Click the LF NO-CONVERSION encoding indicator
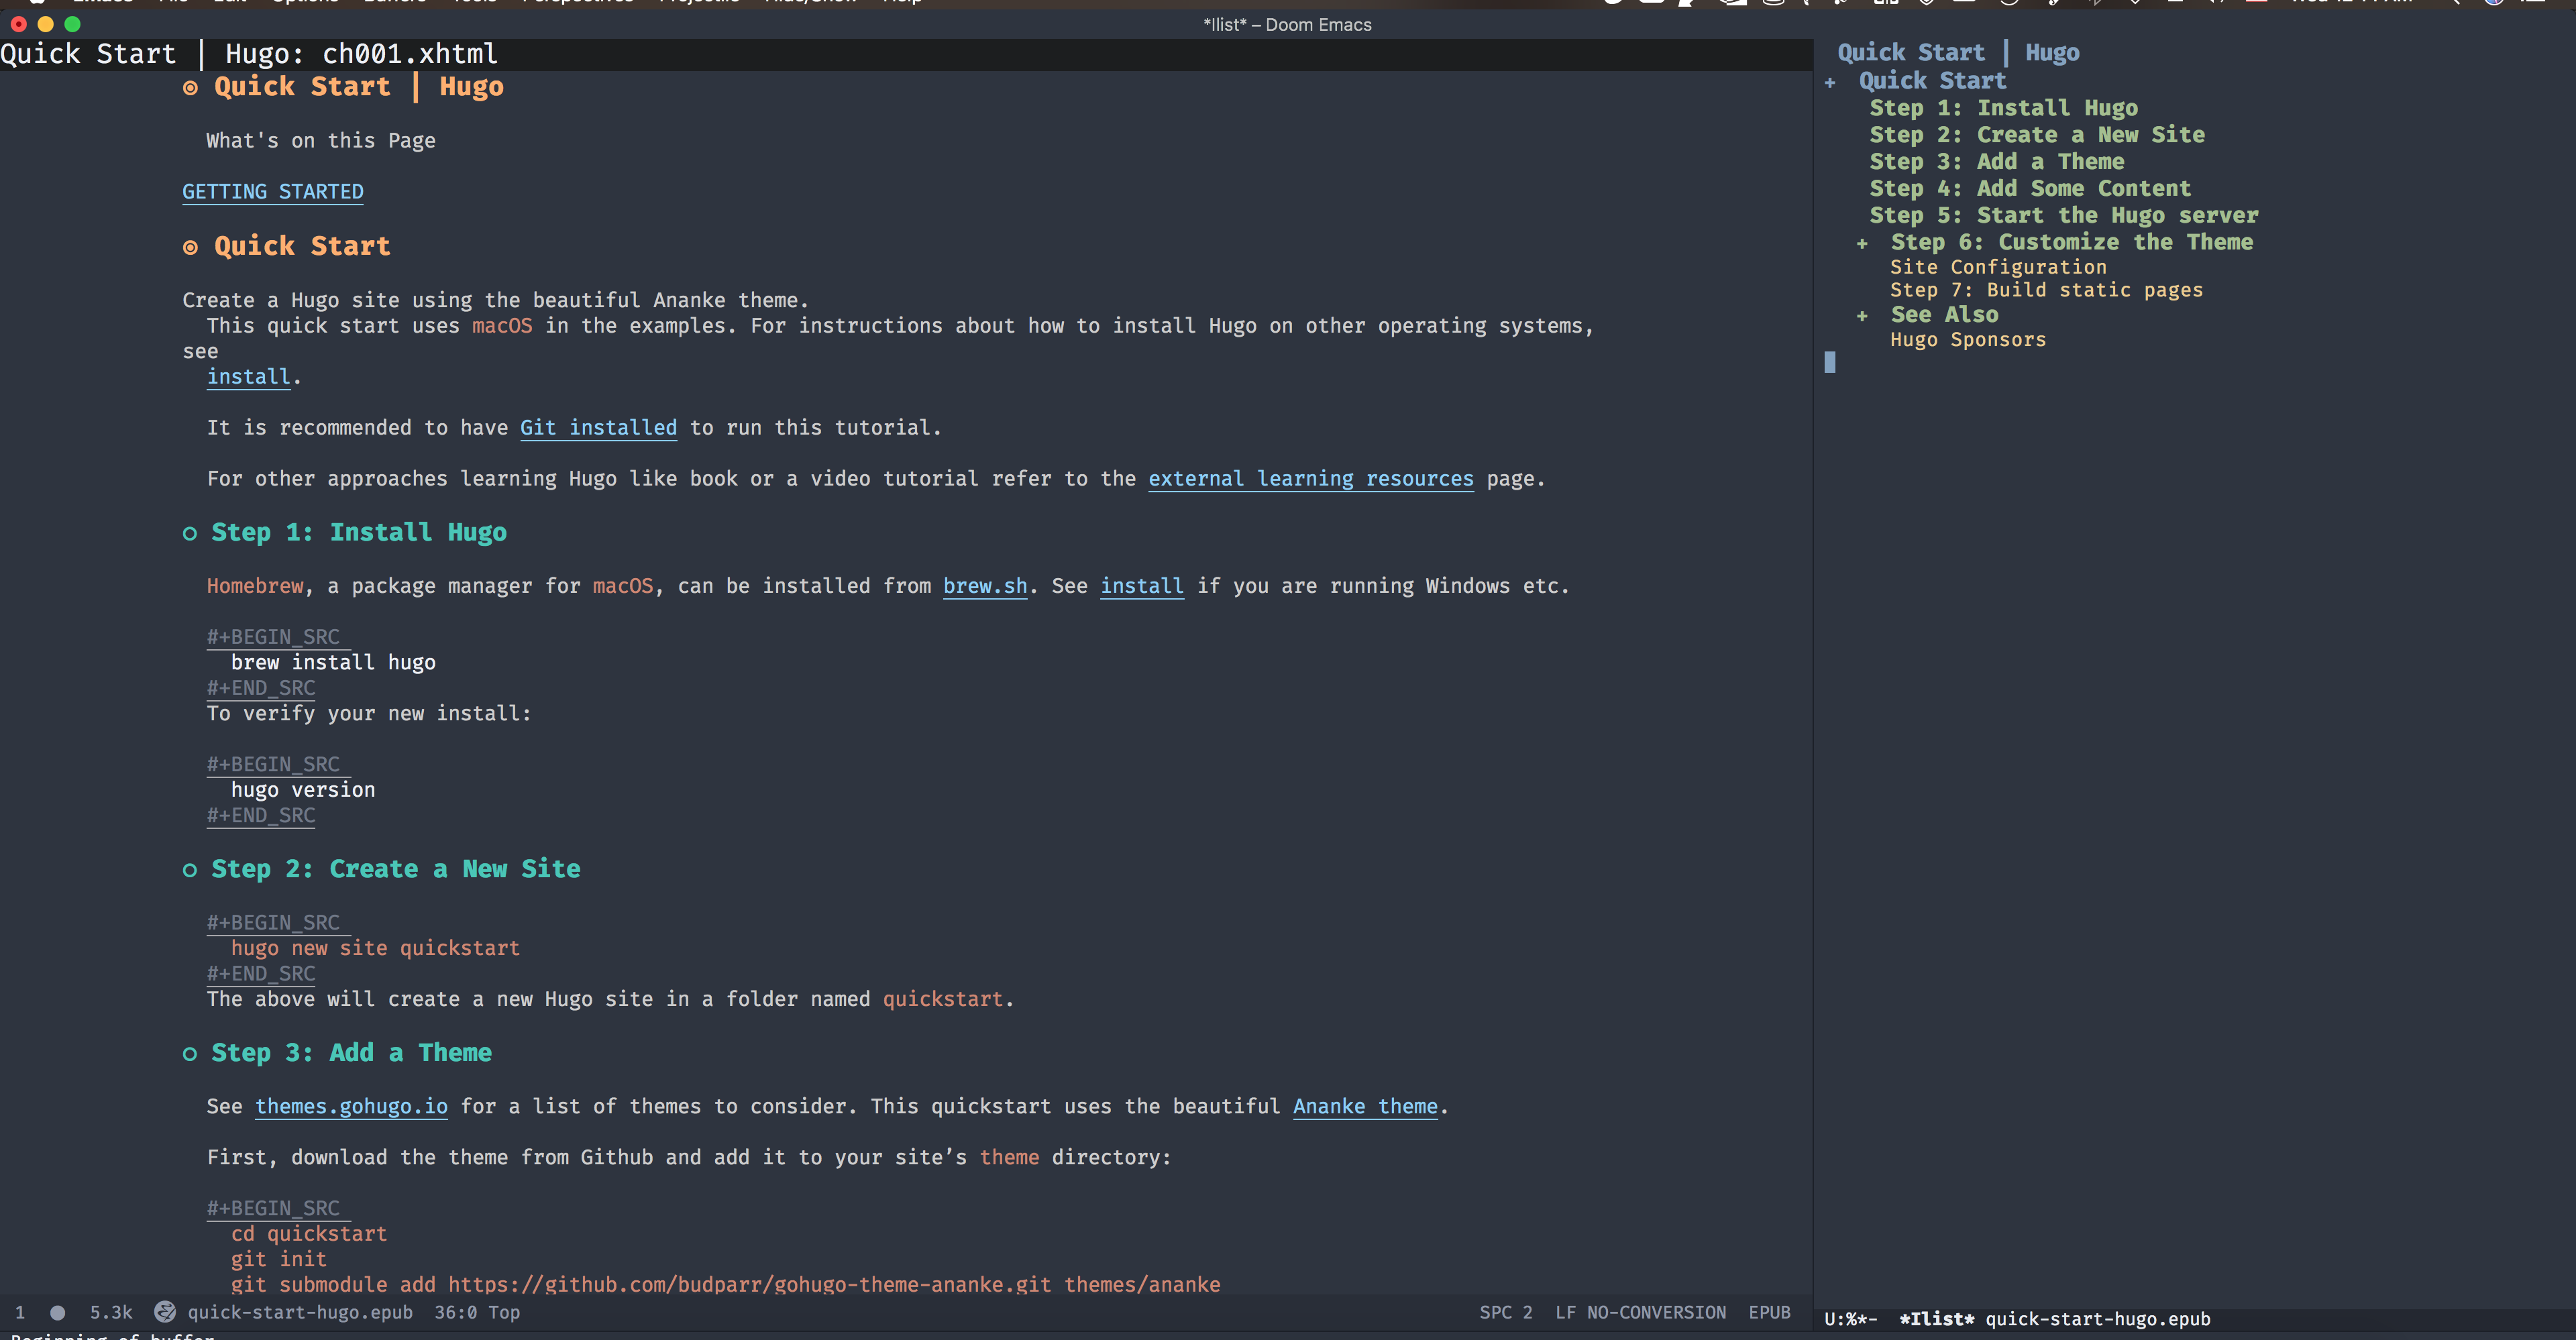Viewport: 2576px width, 1340px height. (1640, 1312)
